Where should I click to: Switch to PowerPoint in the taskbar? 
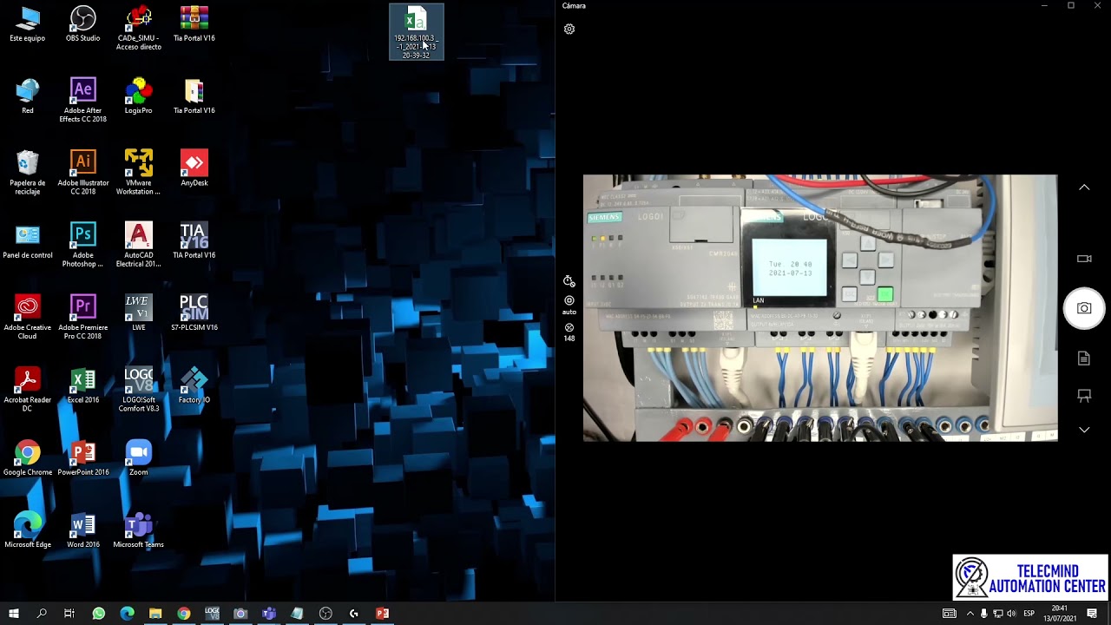click(382, 614)
